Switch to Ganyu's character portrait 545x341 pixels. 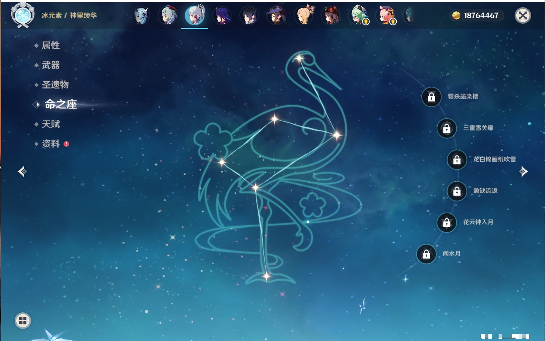tap(169, 16)
